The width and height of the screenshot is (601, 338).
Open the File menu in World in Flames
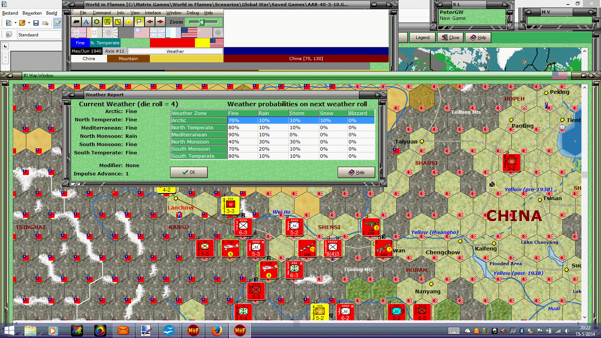tap(83, 13)
